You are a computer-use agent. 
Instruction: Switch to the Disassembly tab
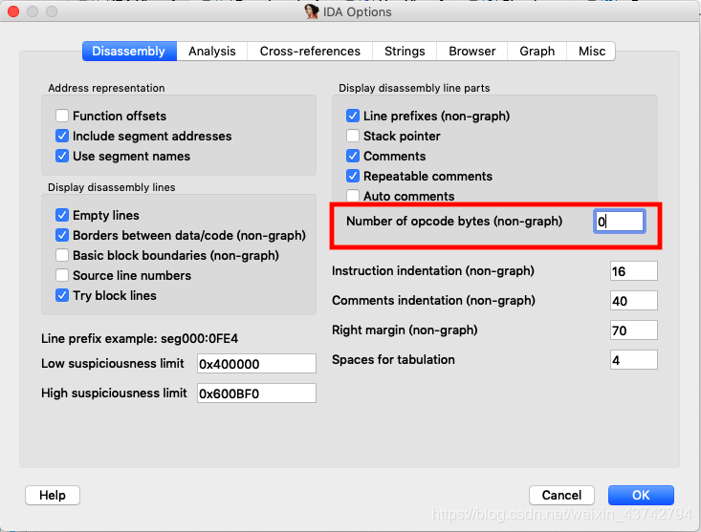(129, 52)
